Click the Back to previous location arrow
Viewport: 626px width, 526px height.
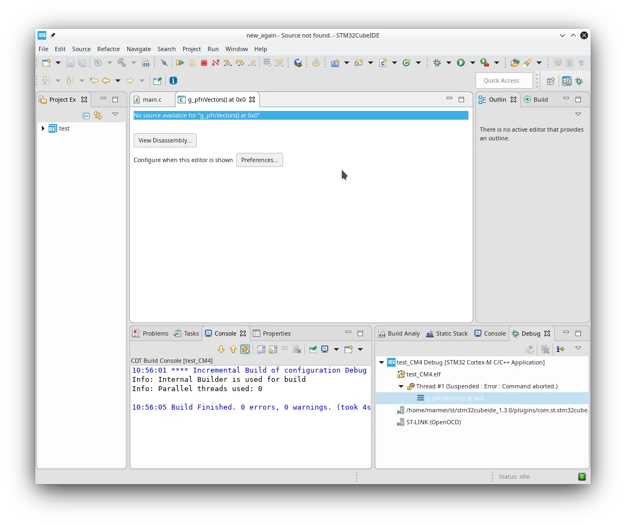[106, 81]
